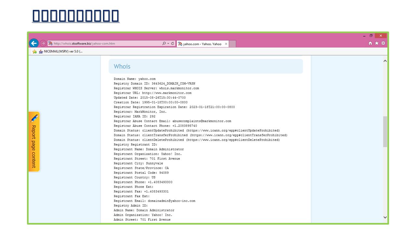Click 'Registrar: MarkMonitor, Inc.' line
The height and width of the screenshot is (234, 416).
pos(140,112)
